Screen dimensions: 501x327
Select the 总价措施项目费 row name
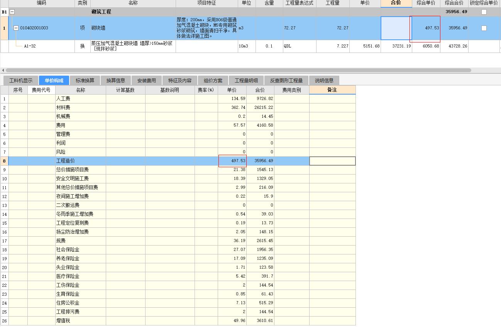point(73,170)
